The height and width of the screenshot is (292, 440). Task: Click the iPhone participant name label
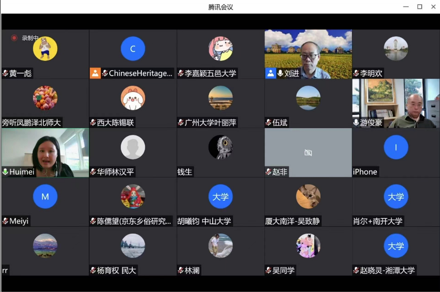[365, 172]
